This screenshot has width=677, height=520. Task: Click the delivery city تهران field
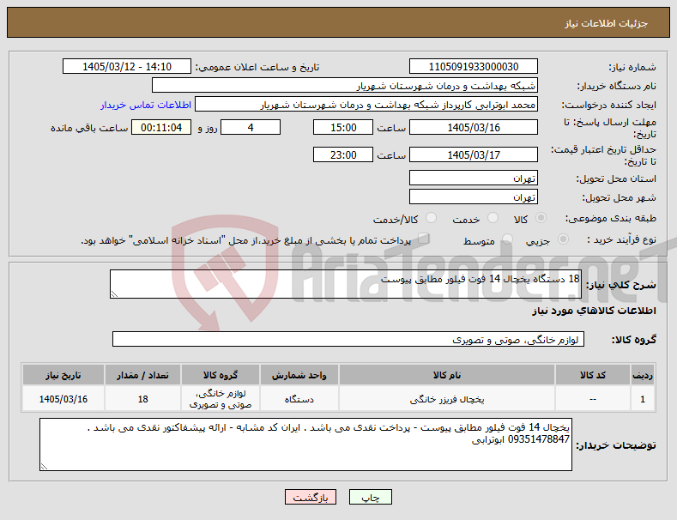(473, 197)
